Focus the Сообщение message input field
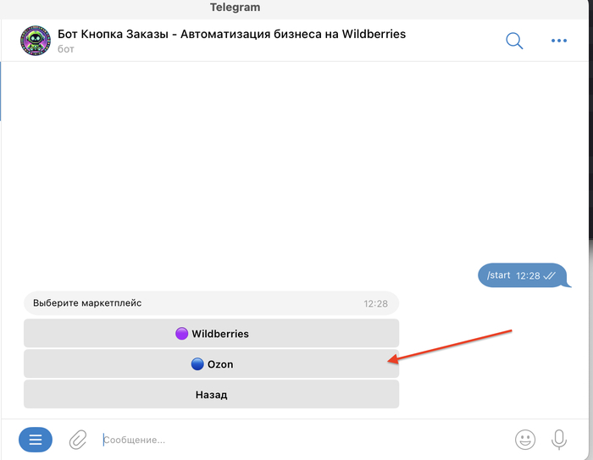 302,440
